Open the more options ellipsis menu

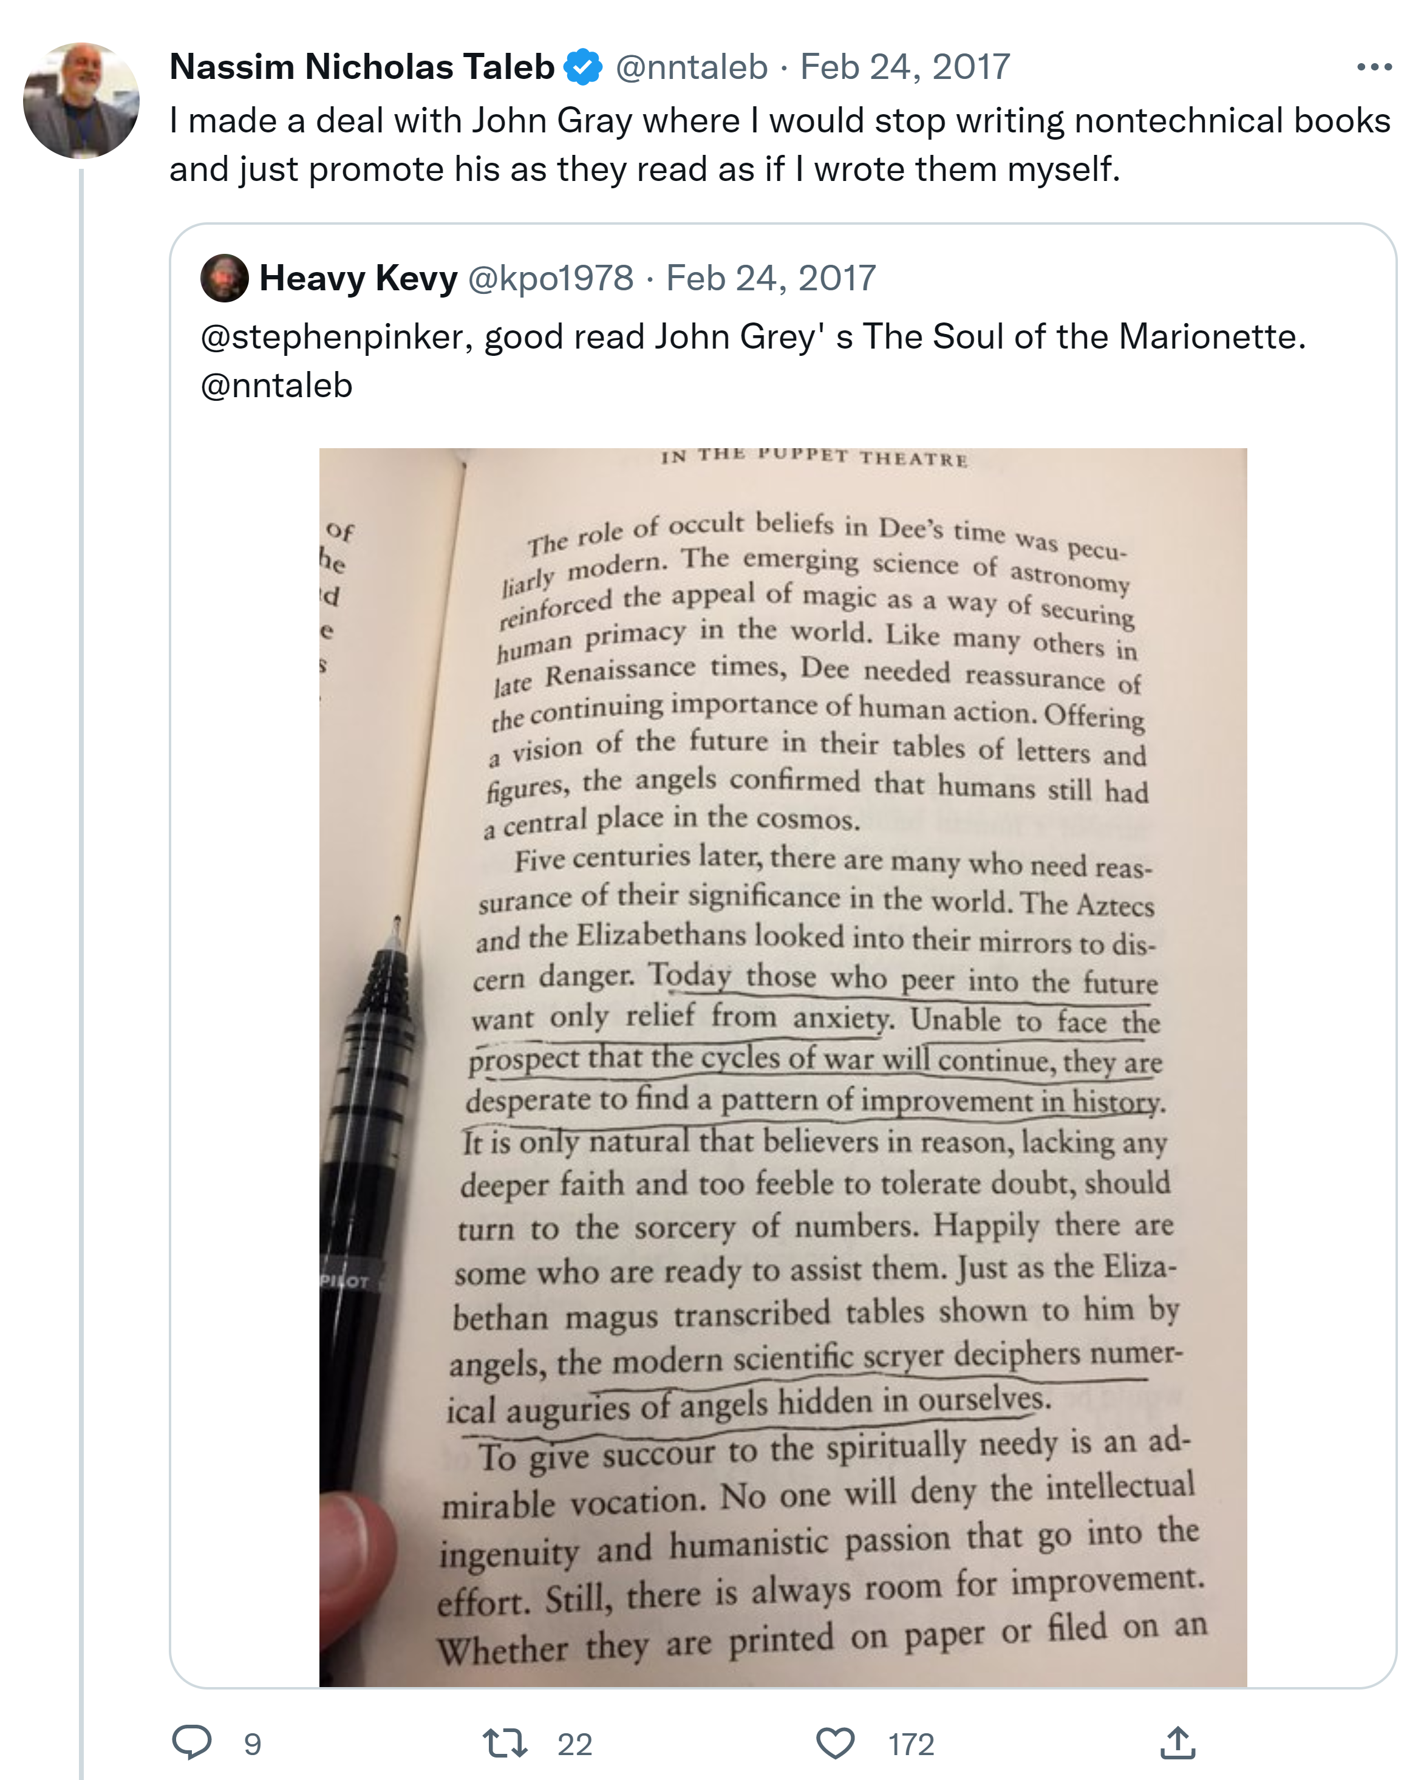[1374, 67]
